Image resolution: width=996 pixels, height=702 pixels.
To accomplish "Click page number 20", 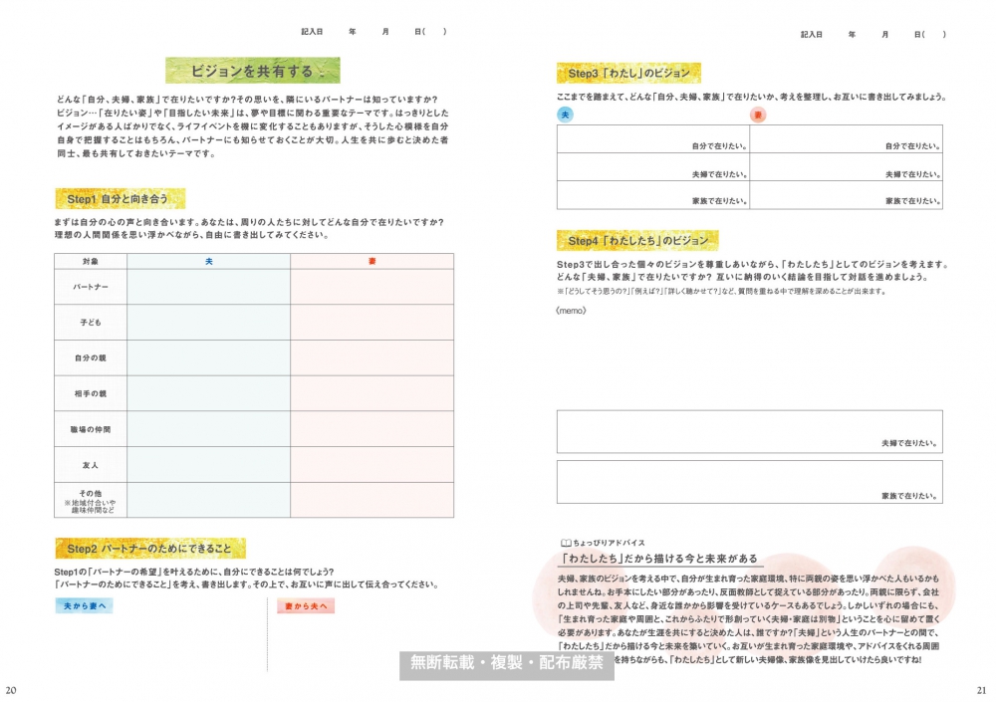I will [x=11, y=690].
